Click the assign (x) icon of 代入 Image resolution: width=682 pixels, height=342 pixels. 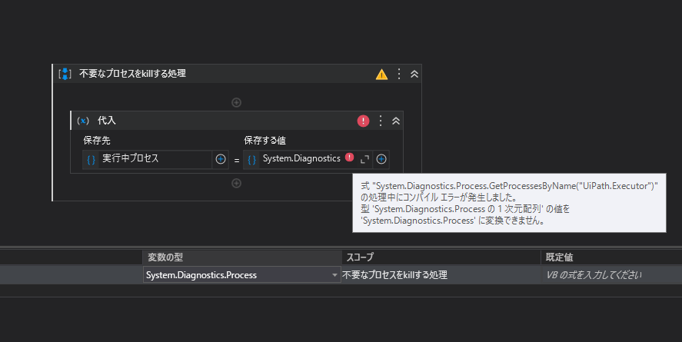pyautogui.click(x=83, y=121)
